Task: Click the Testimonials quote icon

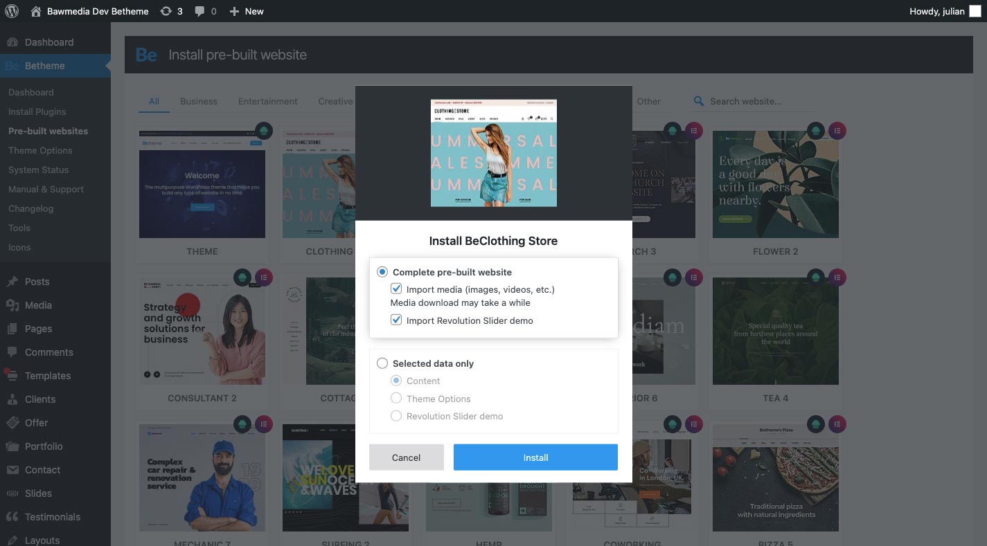Action: pyautogui.click(x=12, y=517)
